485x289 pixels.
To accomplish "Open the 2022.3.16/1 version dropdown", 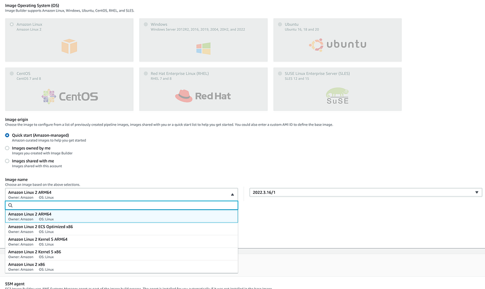I will coord(365,193).
